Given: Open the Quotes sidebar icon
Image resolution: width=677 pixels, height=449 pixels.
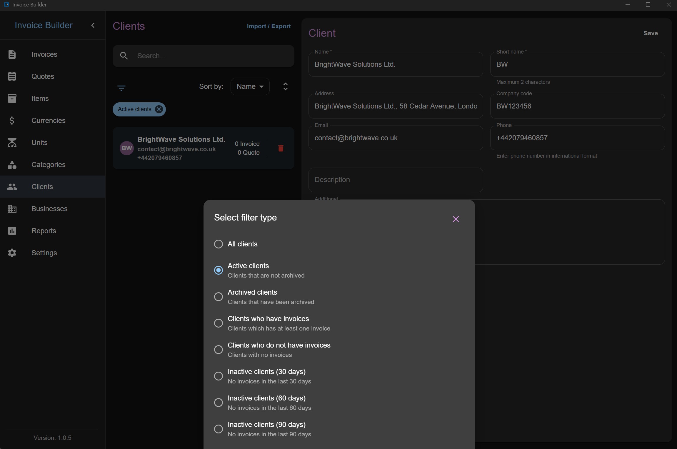Looking at the screenshot, I should coord(12,76).
